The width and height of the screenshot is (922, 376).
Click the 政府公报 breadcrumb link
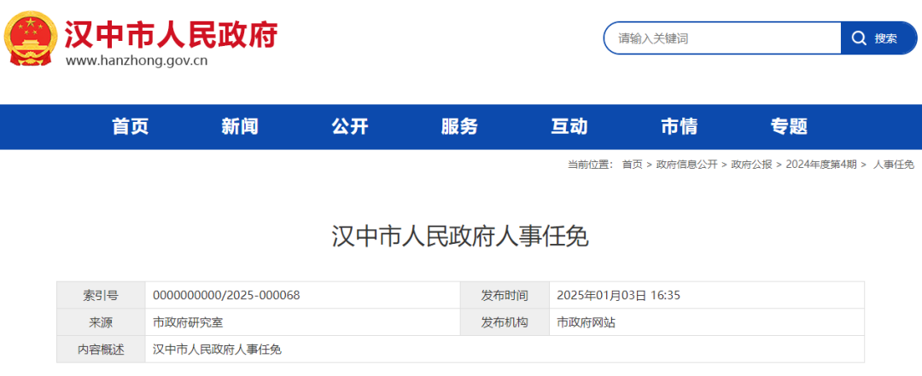pos(751,165)
